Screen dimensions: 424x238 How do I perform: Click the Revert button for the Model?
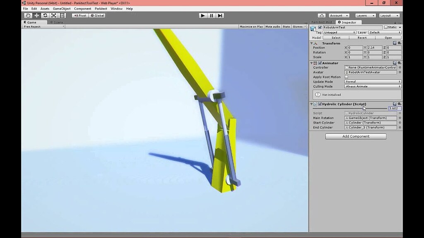[x=361, y=37]
